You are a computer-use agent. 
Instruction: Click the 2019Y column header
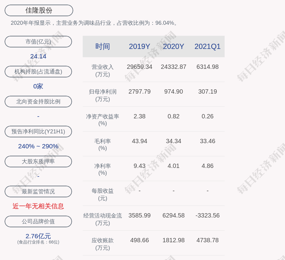(x=139, y=46)
